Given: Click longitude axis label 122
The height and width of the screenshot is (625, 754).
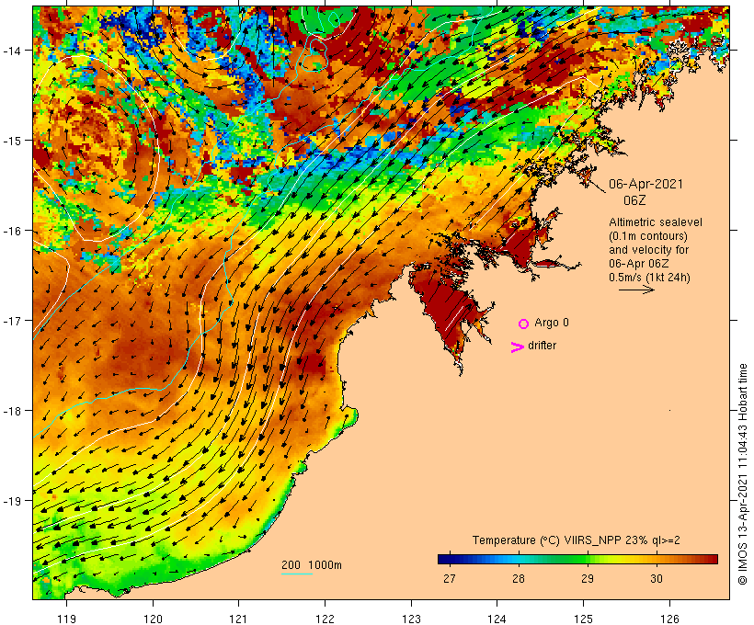Looking at the screenshot, I should [x=325, y=619].
